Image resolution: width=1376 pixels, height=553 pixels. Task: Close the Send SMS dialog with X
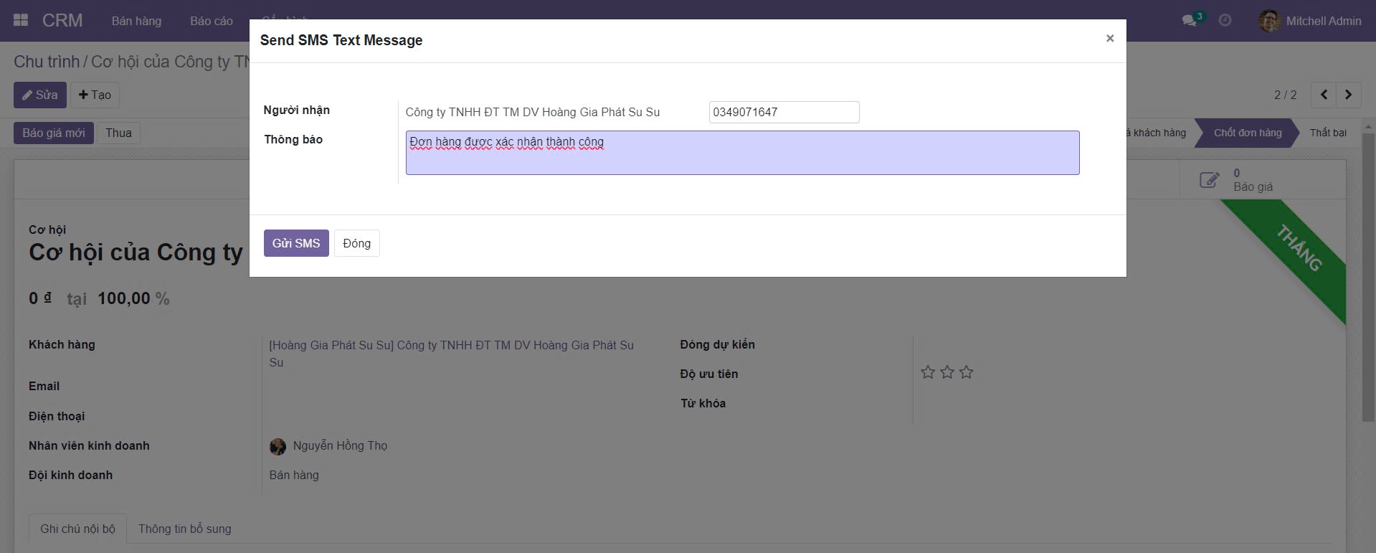tap(1109, 39)
